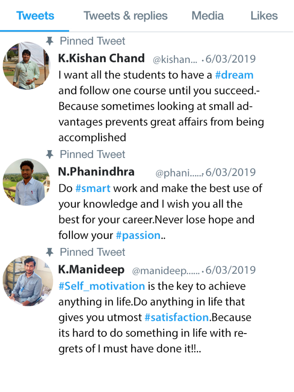Click the K.Manideep display name
The height and width of the screenshot is (392, 294).
(91, 269)
